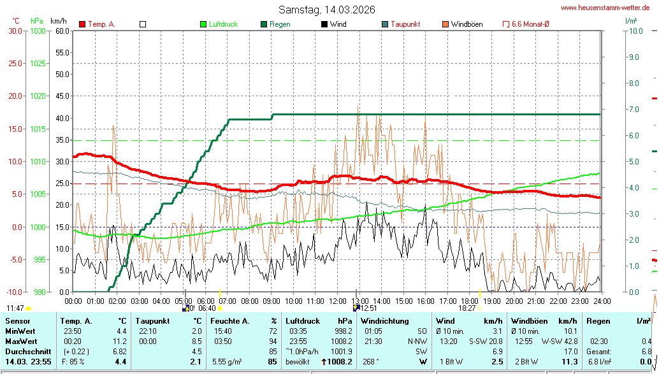Click the 18:27 sunset time marker
Viewport: 659px width, 374px height.
(x=467, y=308)
